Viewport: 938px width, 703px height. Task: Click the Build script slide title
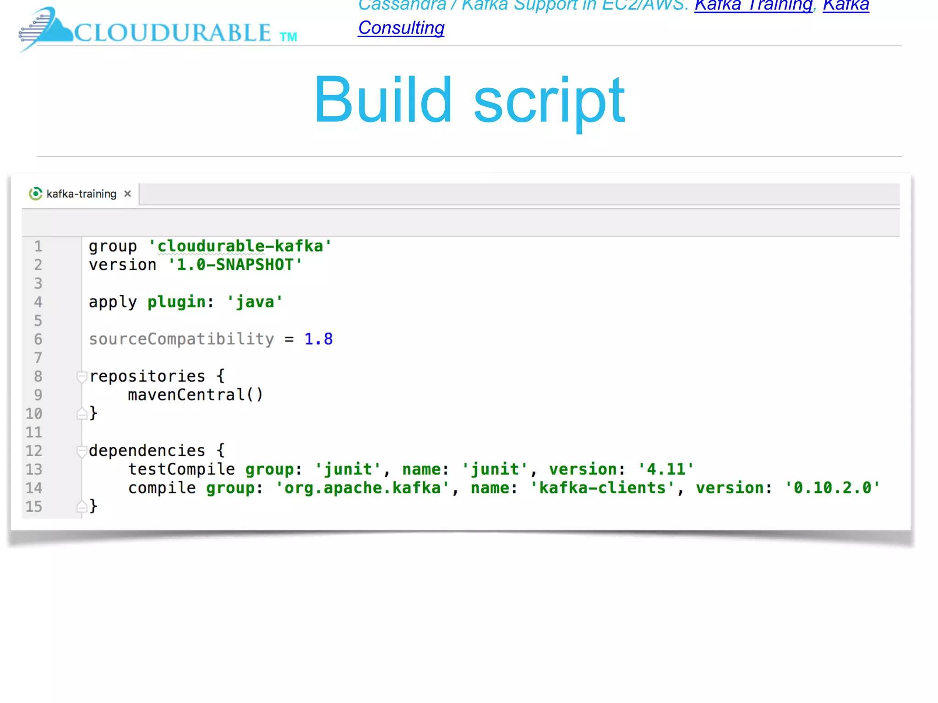tap(469, 100)
